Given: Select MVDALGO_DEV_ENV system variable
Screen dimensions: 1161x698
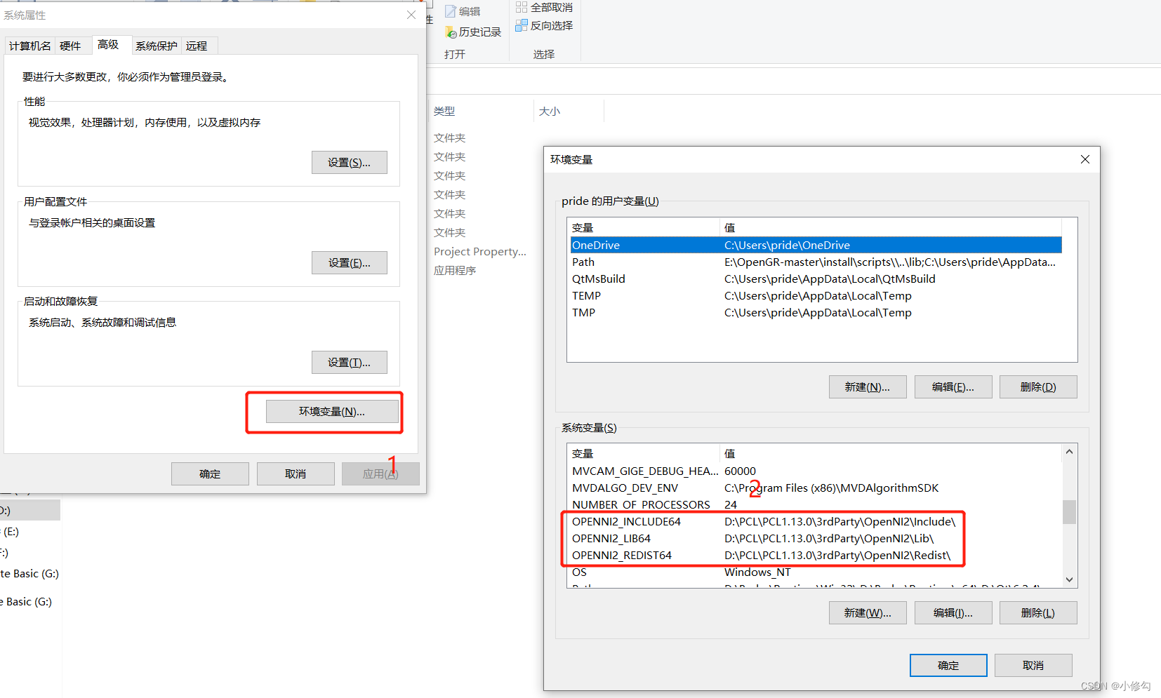Looking at the screenshot, I should click(816, 488).
